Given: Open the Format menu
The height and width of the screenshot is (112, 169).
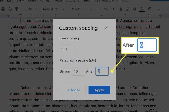Looking at the screenshot, I should (x=45, y=1).
